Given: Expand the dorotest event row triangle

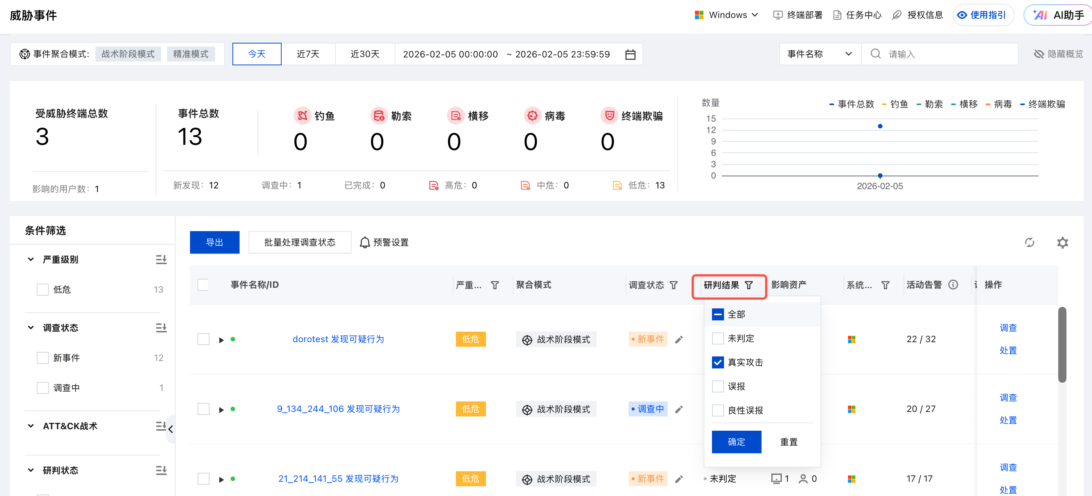Looking at the screenshot, I should tap(221, 340).
